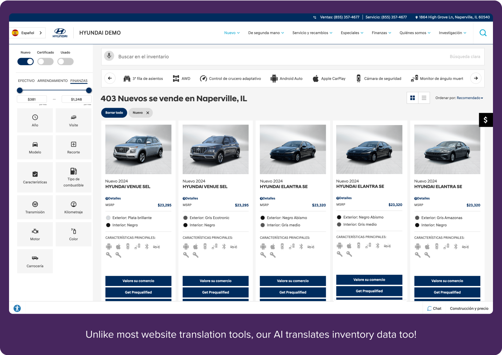Click Búsqueda clara to clear search
Screen dimensions: 502x355
point(465,57)
